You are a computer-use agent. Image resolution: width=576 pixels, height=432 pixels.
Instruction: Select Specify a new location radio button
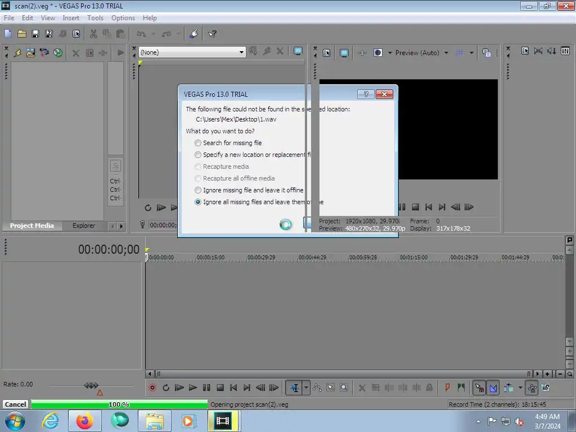tap(198, 155)
